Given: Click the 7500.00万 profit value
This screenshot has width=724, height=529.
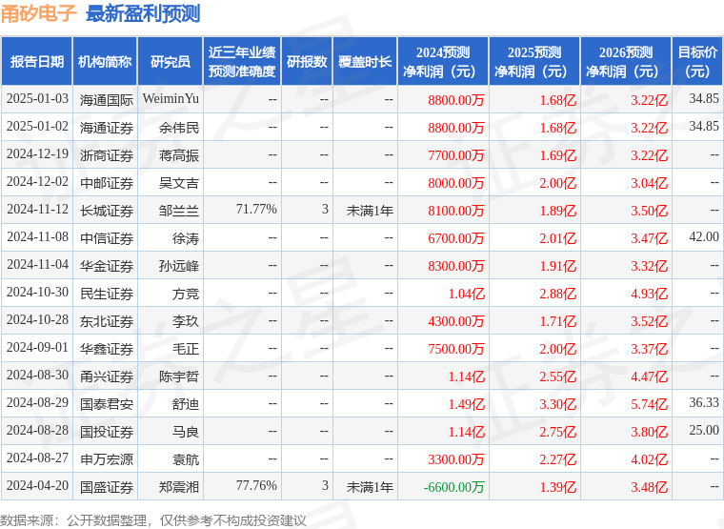Looking at the screenshot, I should 456,349.
